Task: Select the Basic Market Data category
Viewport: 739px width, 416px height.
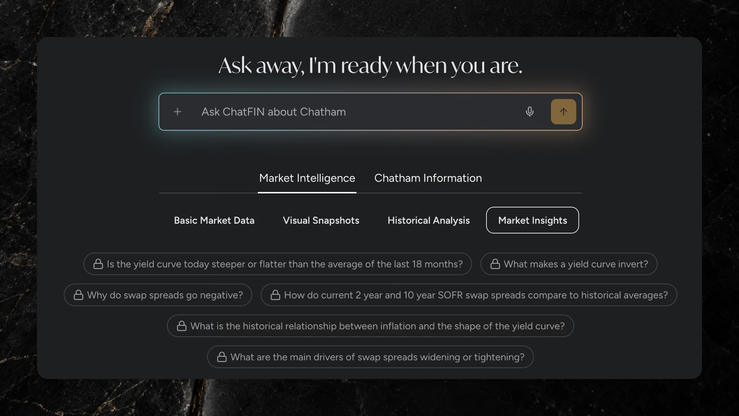Action: coord(214,220)
